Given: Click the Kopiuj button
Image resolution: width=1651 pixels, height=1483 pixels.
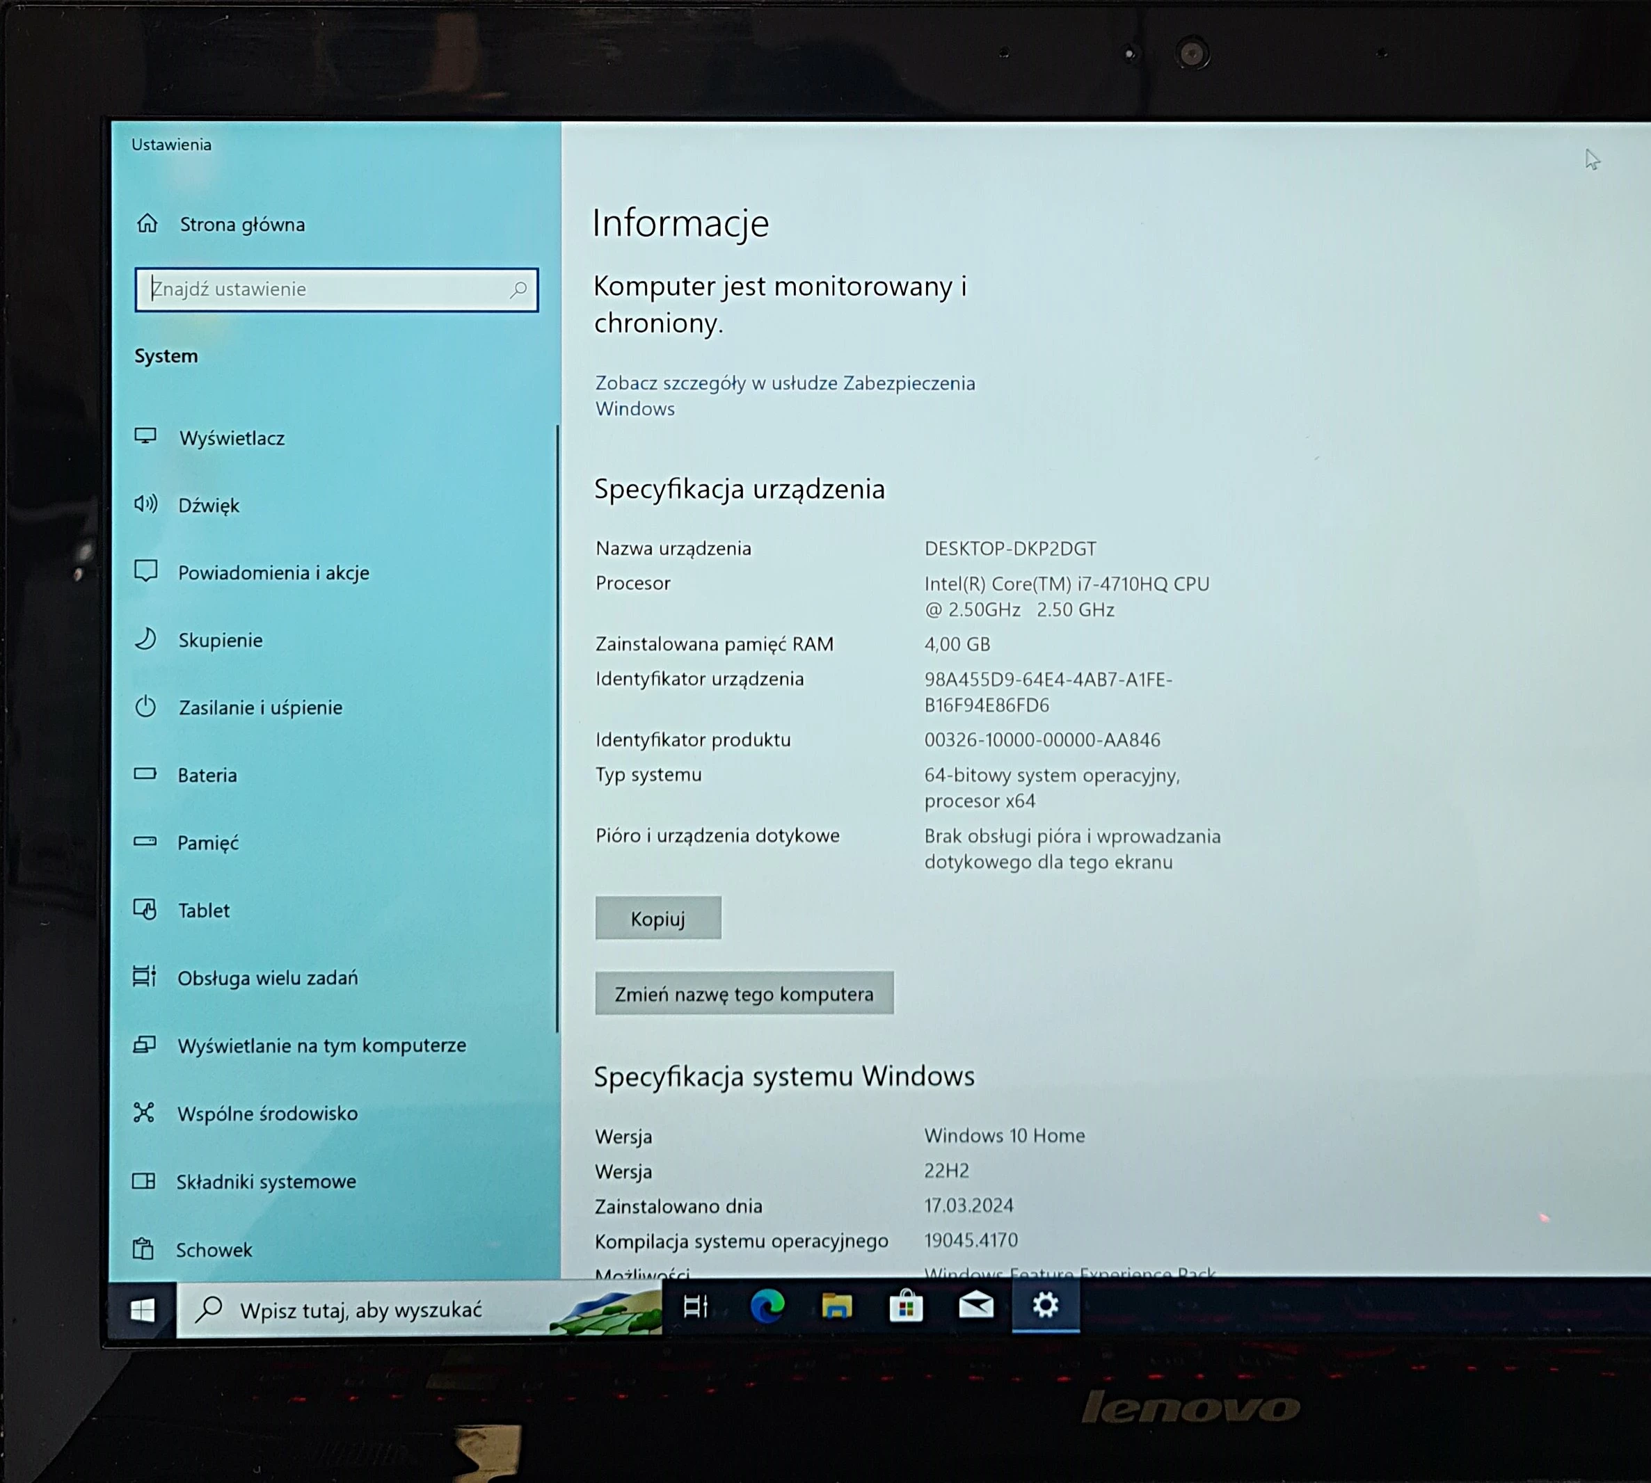Looking at the screenshot, I should pyautogui.click(x=658, y=918).
